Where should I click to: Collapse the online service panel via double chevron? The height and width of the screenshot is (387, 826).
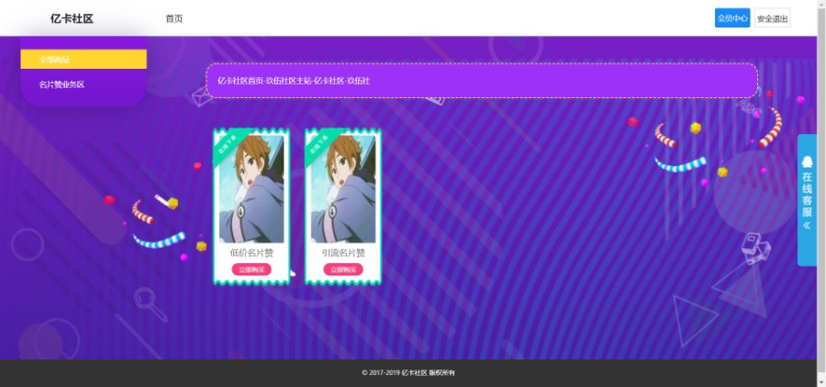point(807,226)
